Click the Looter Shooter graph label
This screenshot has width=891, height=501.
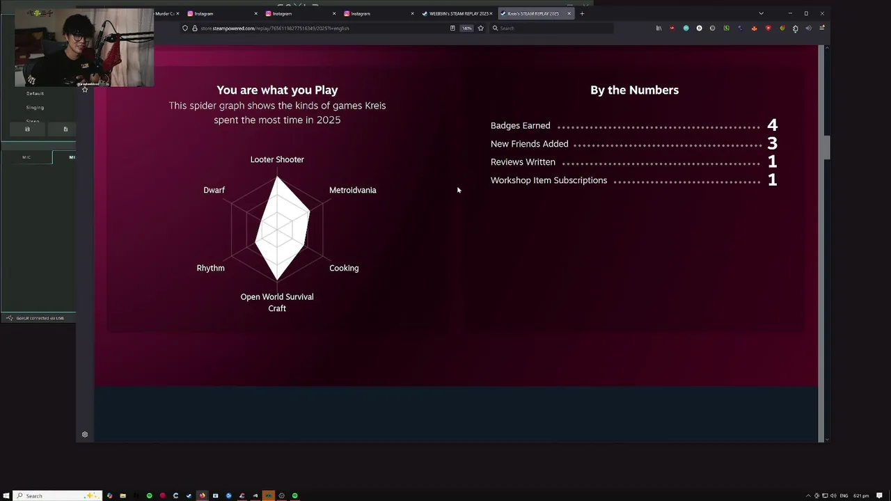click(277, 159)
